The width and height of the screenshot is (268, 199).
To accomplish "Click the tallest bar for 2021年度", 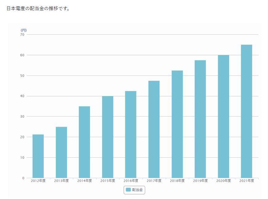I will (246, 111).
